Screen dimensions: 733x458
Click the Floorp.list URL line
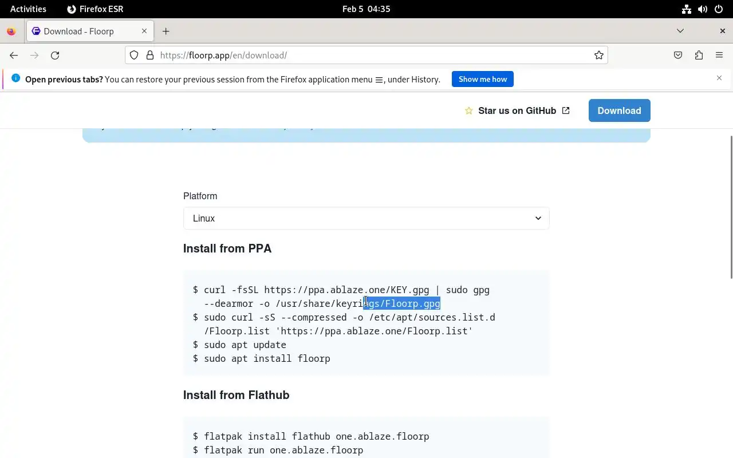pos(338,331)
